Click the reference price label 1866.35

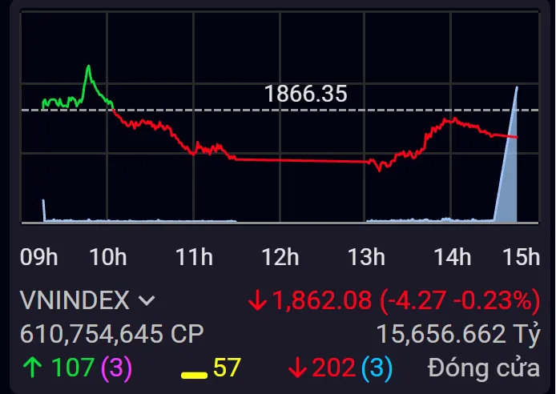pyautogui.click(x=306, y=94)
